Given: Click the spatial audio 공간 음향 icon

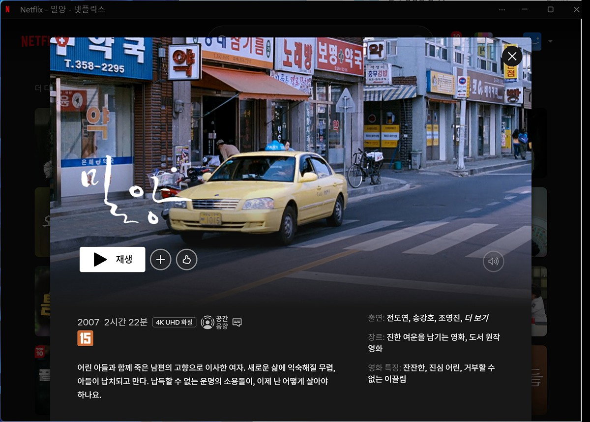Looking at the screenshot, I should pos(215,323).
